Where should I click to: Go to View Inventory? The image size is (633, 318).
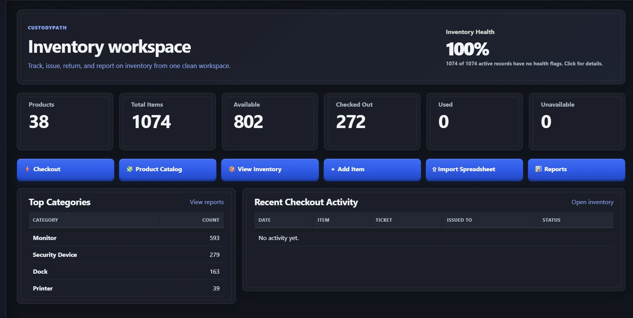270,169
